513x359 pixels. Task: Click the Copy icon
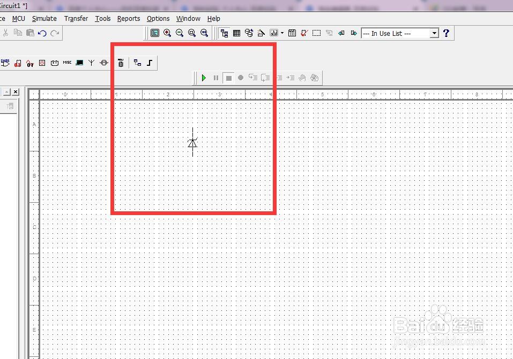[18, 33]
